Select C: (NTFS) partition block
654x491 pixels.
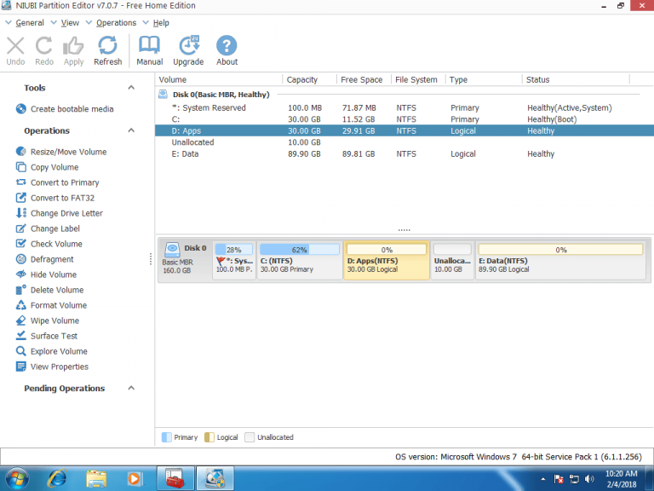click(300, 260)
